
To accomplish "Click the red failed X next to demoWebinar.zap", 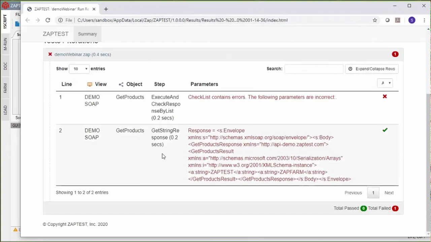I will click(50, 54).
